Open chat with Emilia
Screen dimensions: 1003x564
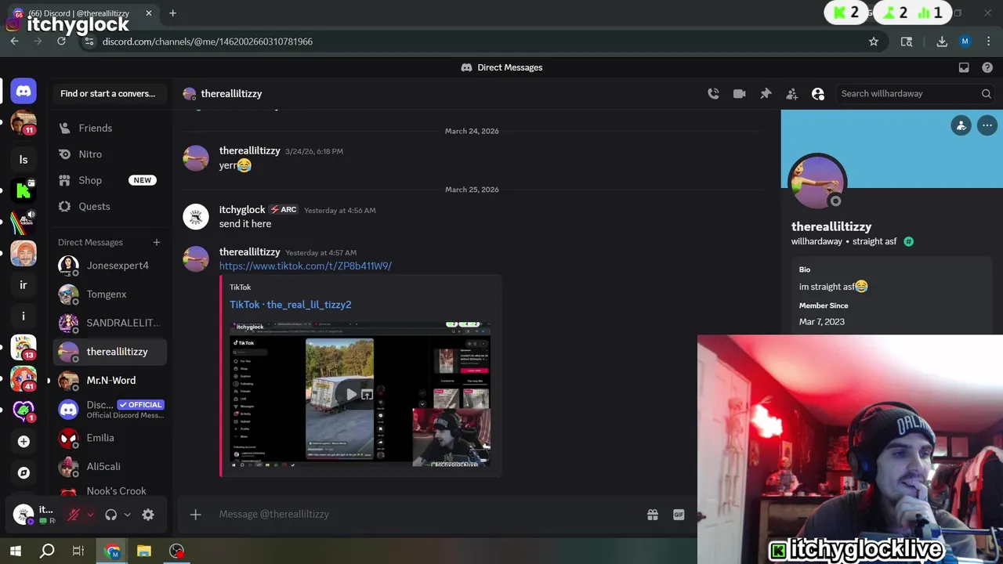pos(110,438)
